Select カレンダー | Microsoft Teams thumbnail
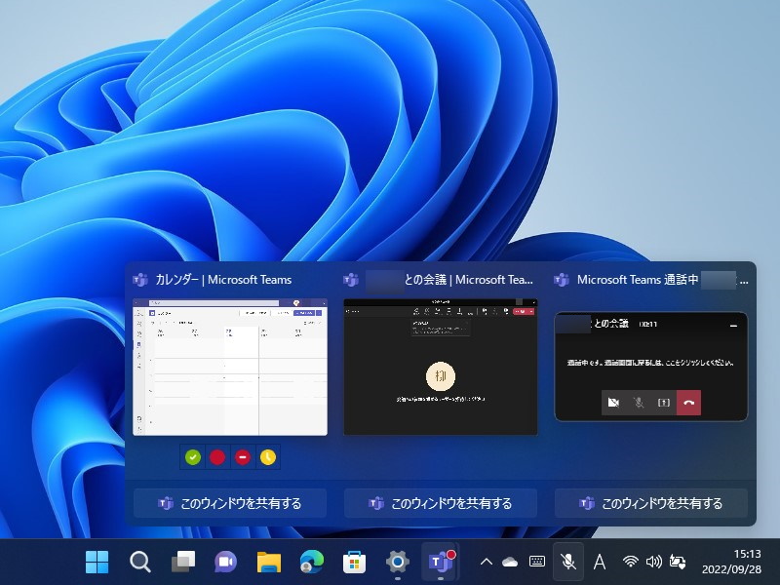The image size is (780, 585). tap(230, 368)
